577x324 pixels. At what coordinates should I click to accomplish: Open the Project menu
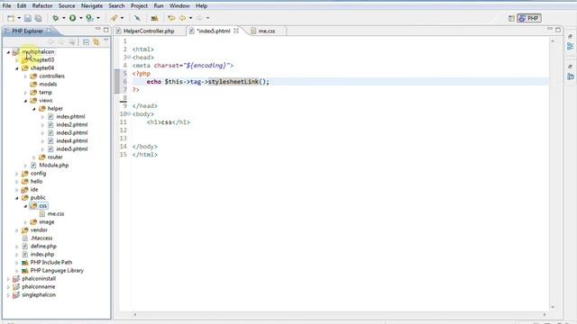click(139, 6)
